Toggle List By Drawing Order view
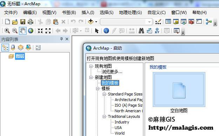This screenshot has height=136, width=219. (x=5, y=48)
